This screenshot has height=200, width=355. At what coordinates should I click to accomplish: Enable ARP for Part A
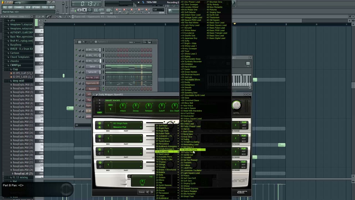tap(244, 125)
